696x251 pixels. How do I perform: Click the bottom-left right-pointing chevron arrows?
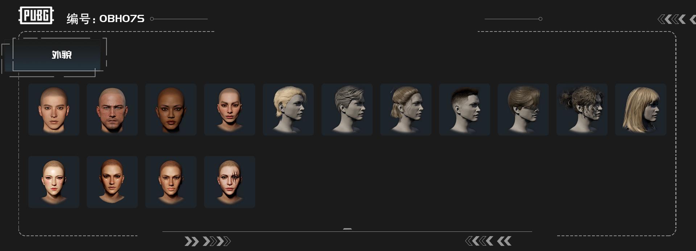coord(207,241)
